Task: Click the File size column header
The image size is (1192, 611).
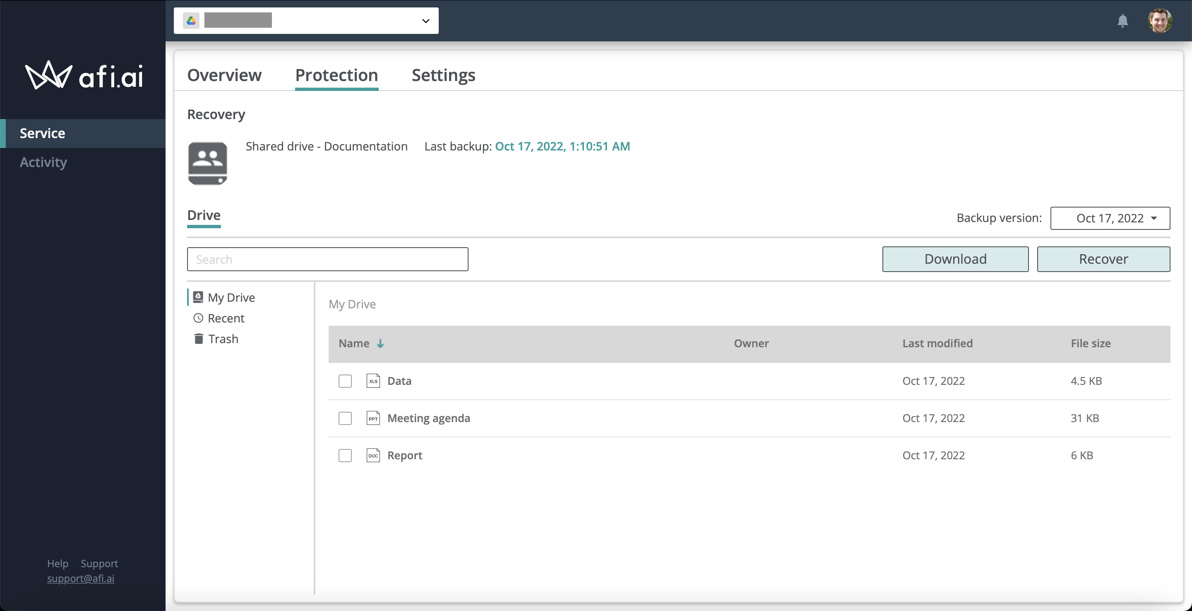Action: coord(1090,344)
